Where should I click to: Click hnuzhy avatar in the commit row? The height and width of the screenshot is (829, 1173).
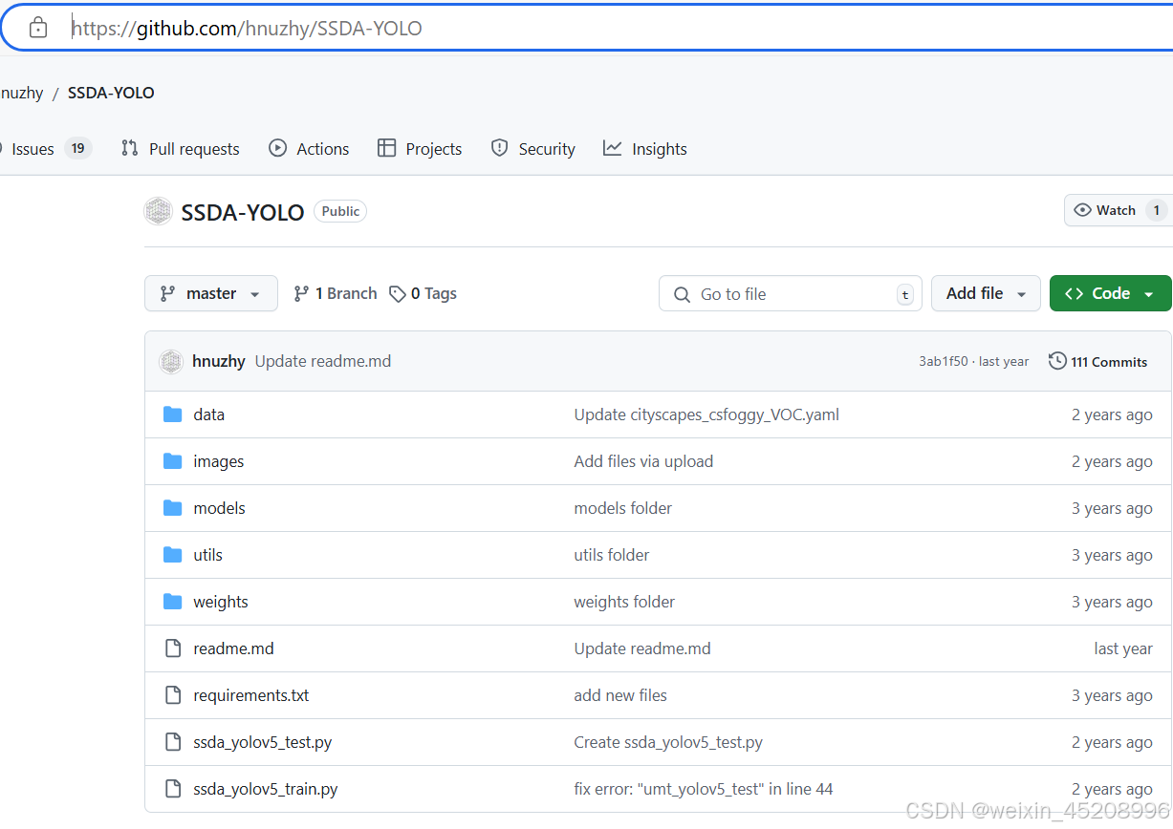(171, 361)
